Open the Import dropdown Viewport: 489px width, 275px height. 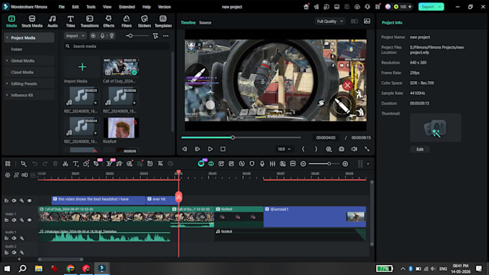click(76, 36)
